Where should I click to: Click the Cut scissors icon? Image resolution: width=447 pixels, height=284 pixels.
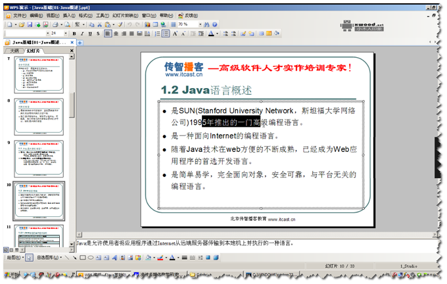99,25
